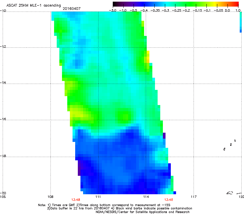This screenshot has height=214, width=244.
Task: Click the -0.15 color scale label
Action: [x=197, y=11]
